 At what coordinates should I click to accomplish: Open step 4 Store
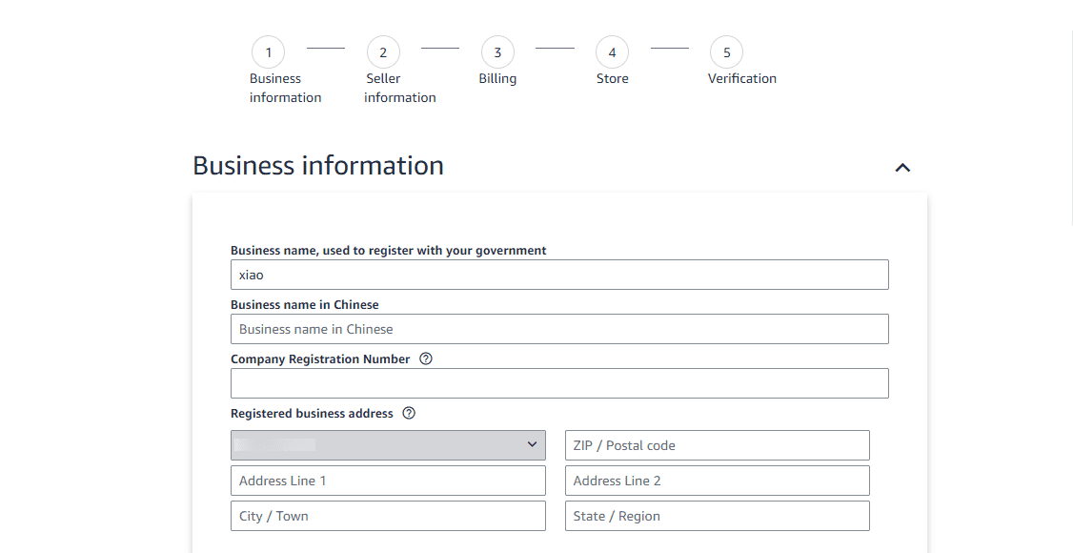tap(612, 52)
